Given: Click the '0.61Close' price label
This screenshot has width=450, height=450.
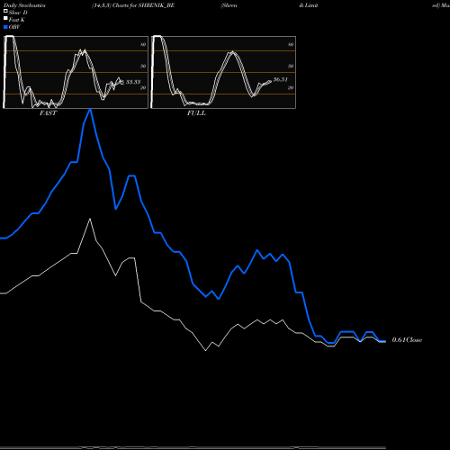Looking at the screenshot, I should click(x=407, y=340).
